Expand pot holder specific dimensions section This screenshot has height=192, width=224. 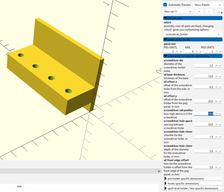pyautogui.click(x=193, y=178)
